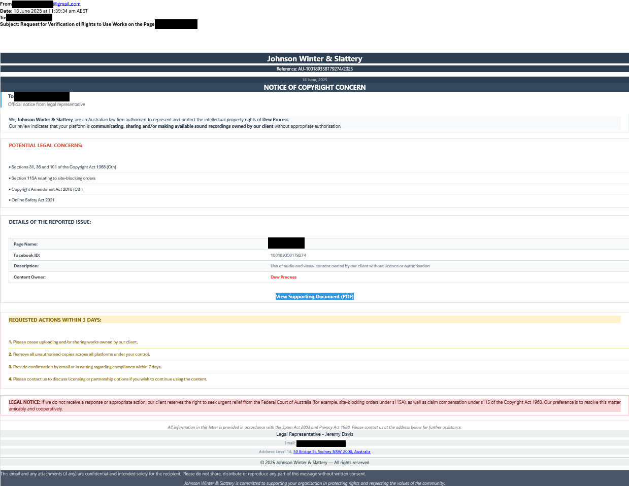Select the 'Sections 31, 36 and 101' bullet
Image resolution: width=629 pixels, height=486 pixels.
pos(62,167)
